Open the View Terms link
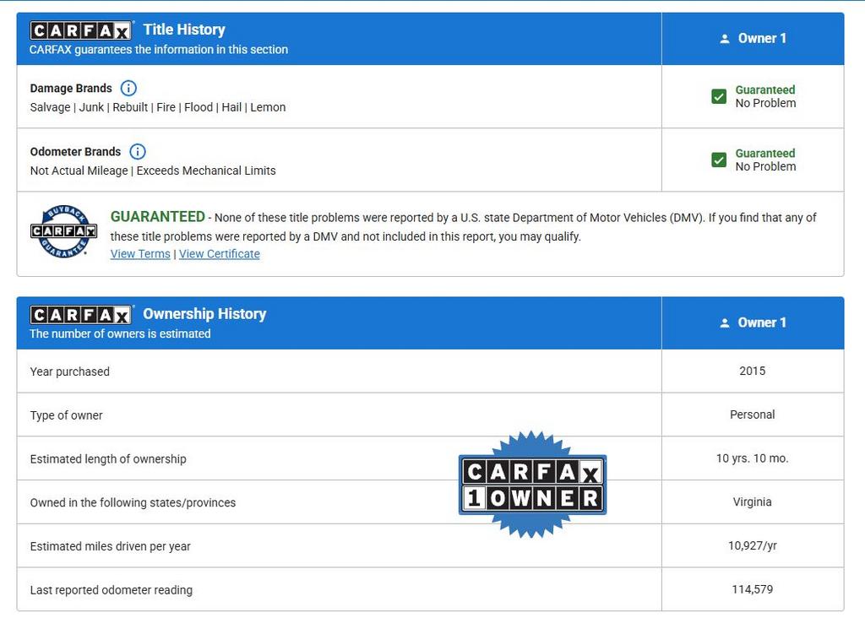The height and width of the screenshot is (618, 865). (x=140, y=254)
